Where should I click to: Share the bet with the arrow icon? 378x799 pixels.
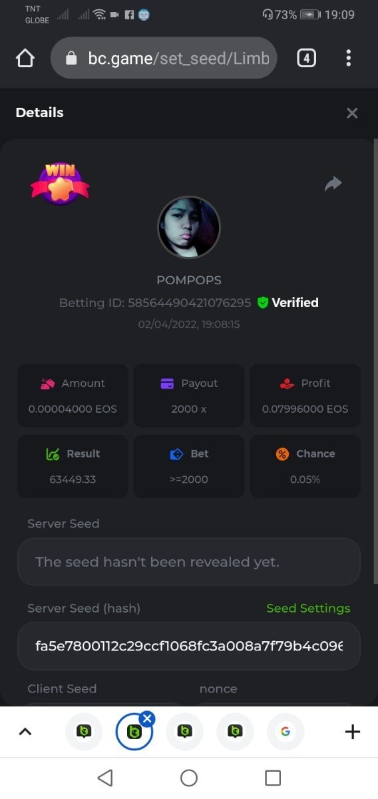click(333, 184)
